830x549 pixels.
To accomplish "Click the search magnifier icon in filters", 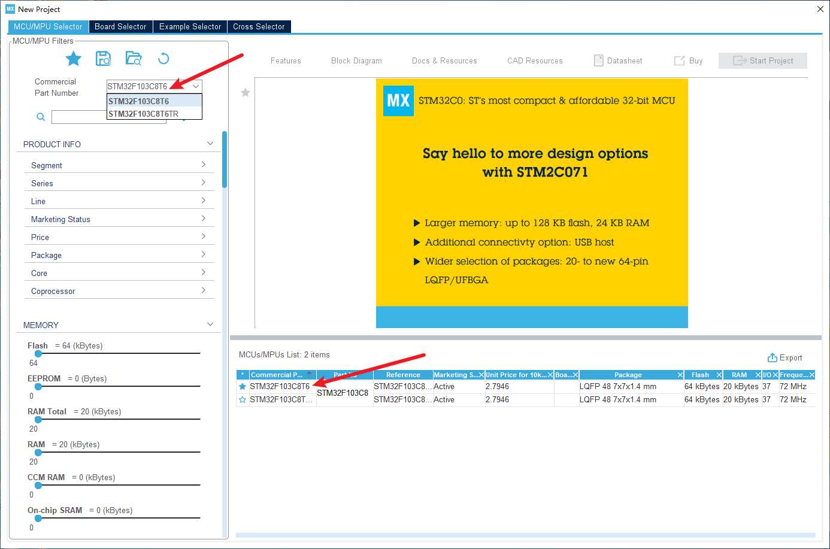I will point(41,117).
